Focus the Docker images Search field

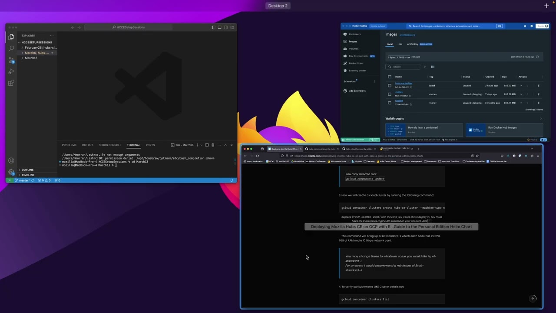pos(403,67)
